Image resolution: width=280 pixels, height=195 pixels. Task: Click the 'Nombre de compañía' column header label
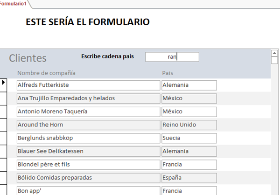coord(46,73)
